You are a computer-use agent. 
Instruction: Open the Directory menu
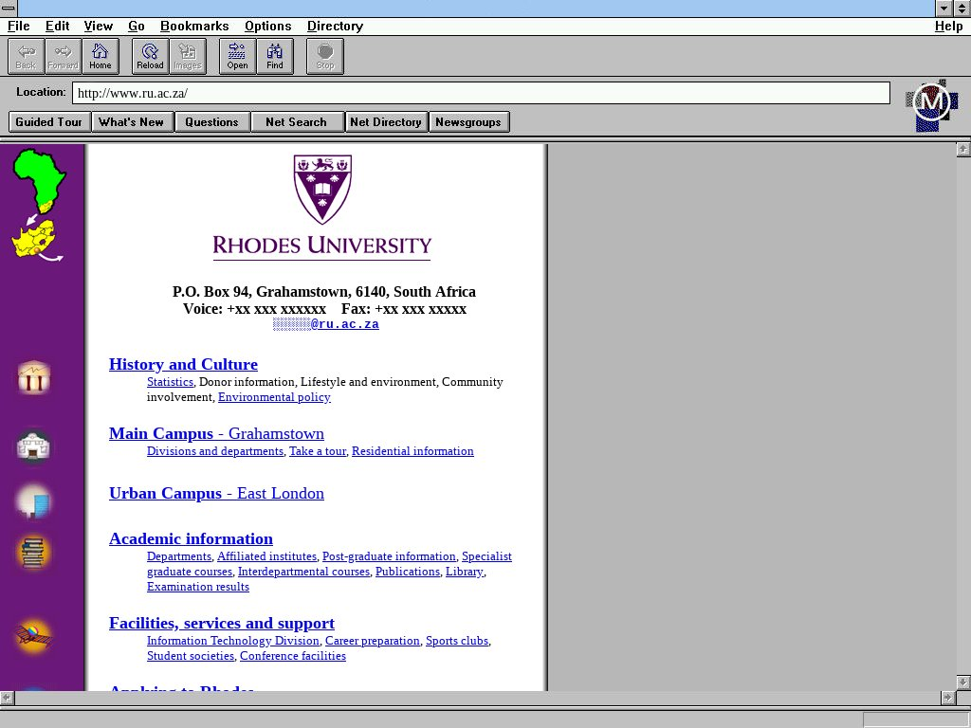click(x=335, y=26)
